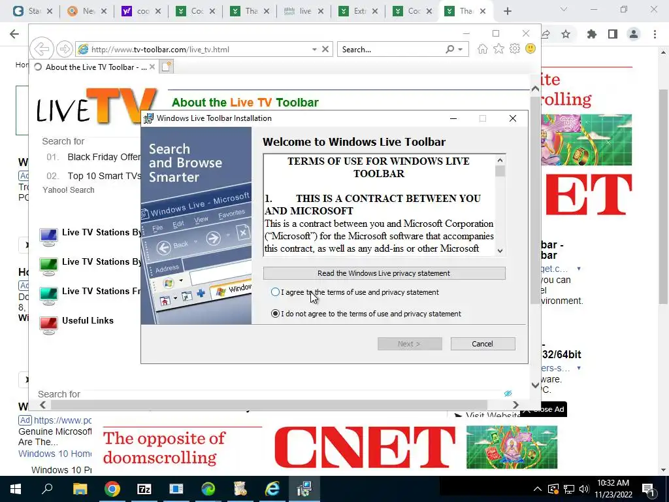The image size is (669, 502).
Task: Click the magnifier search icon in IE
Action: tap(449, 50)
